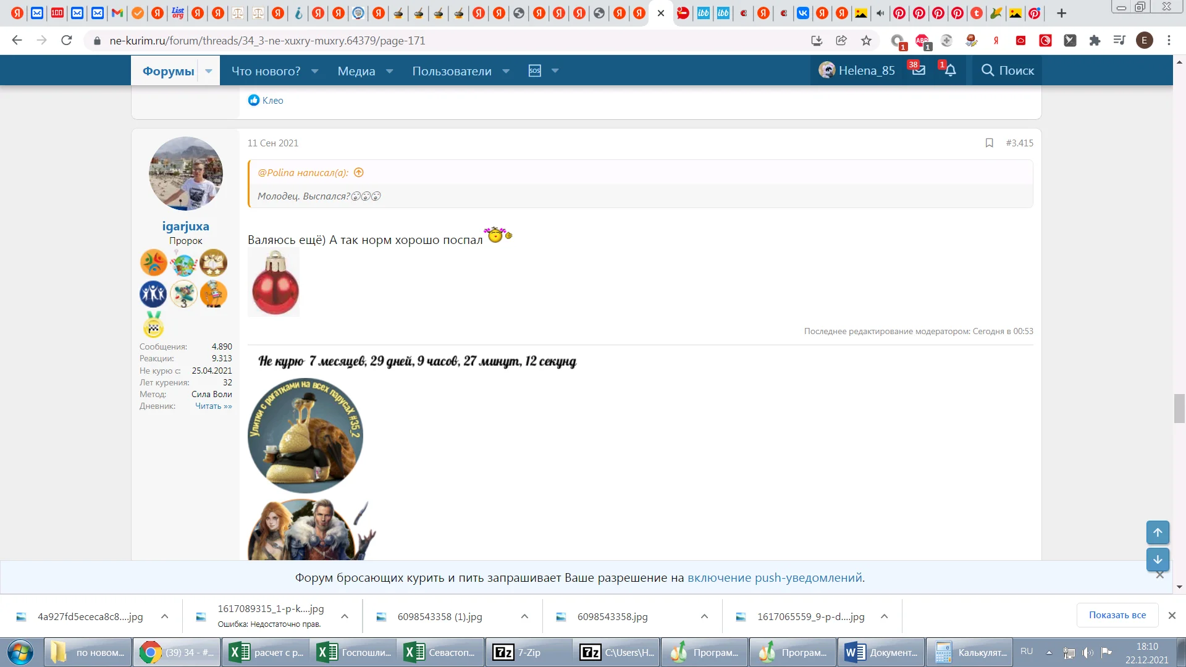Screen dimensions: 1186x667
Task: Dismiss the push notification banner
Action: [x=1159, y=575]
